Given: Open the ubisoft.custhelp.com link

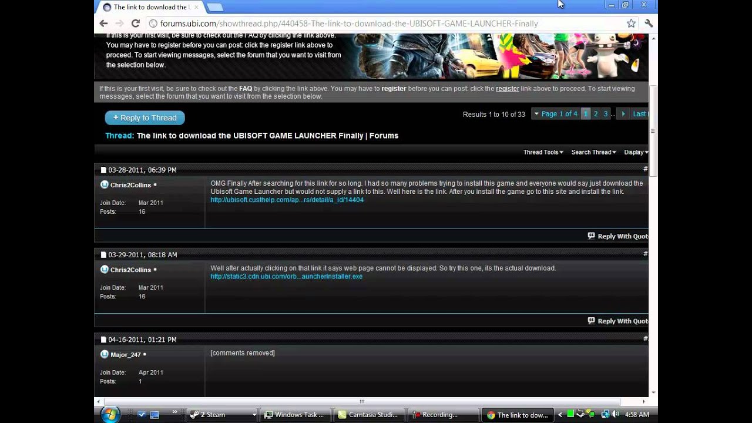Looking at the screenshot, I should (x=287, y=200).
